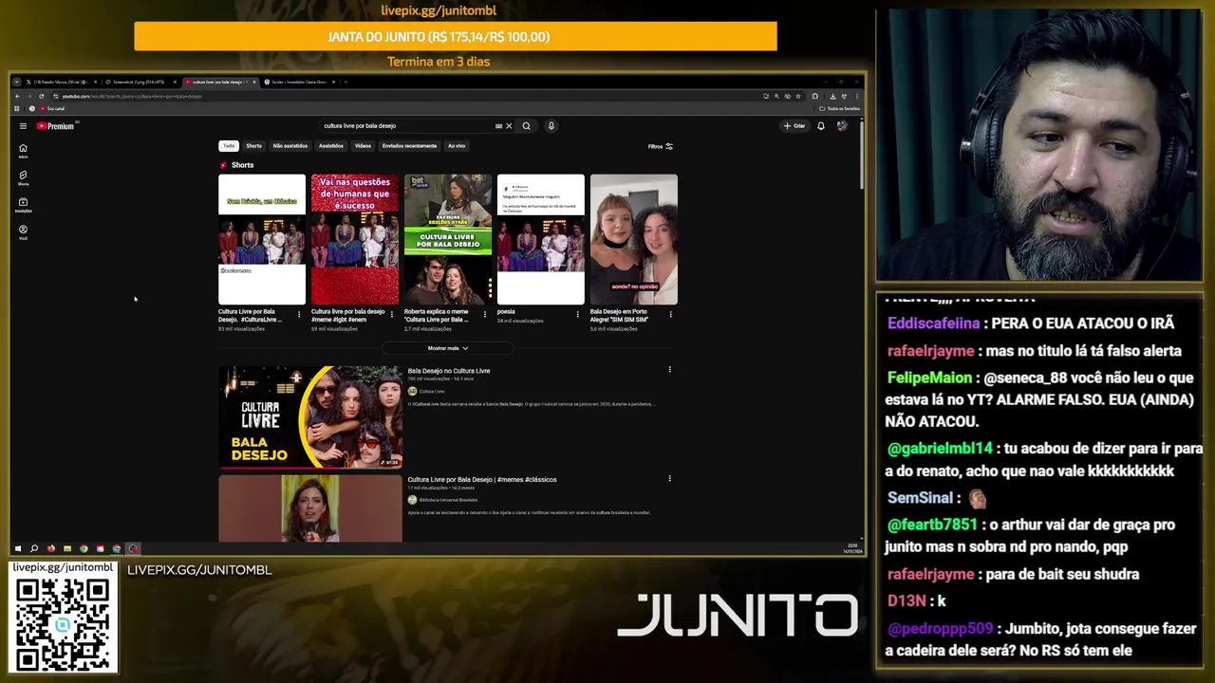Open the Inscrições subscriptions sidebar icon

[x=23, y=204]
